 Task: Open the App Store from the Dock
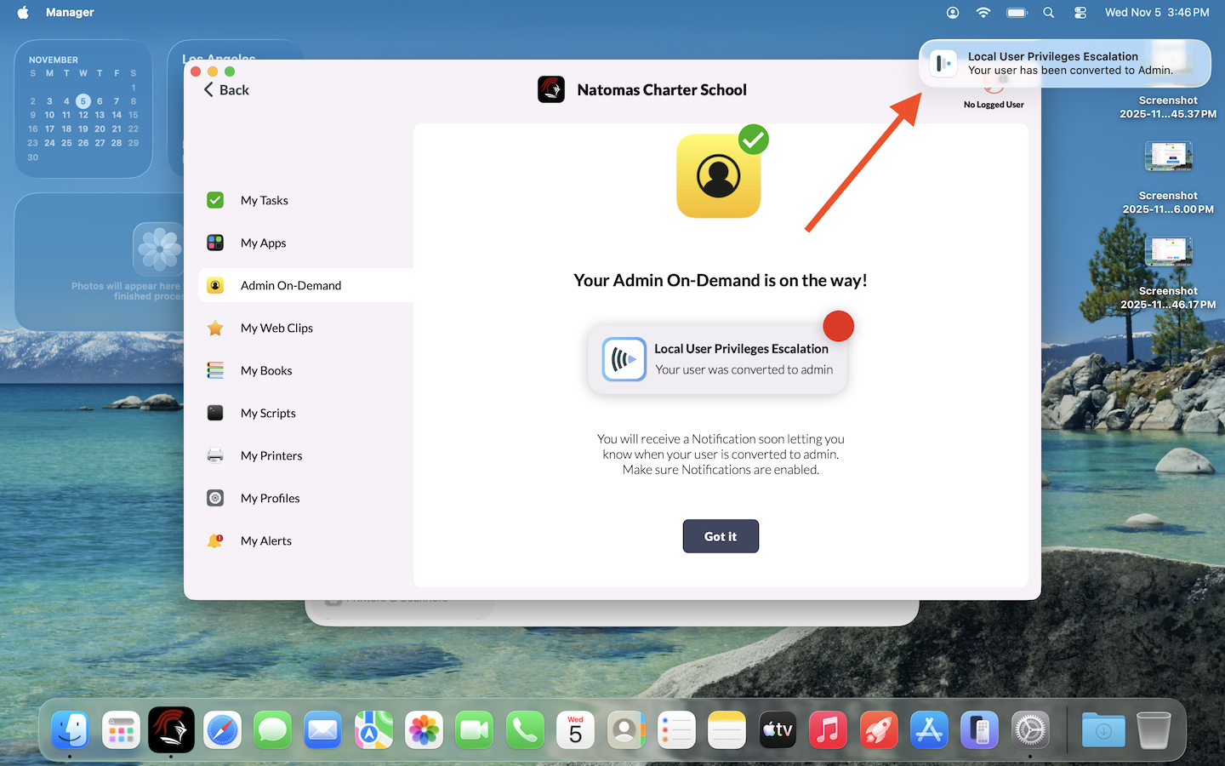point(929,730)
